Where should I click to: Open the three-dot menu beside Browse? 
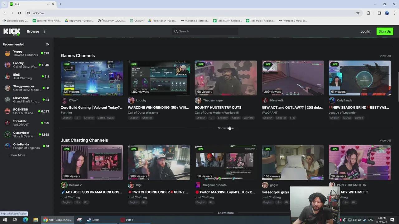[x=45, y=31]
